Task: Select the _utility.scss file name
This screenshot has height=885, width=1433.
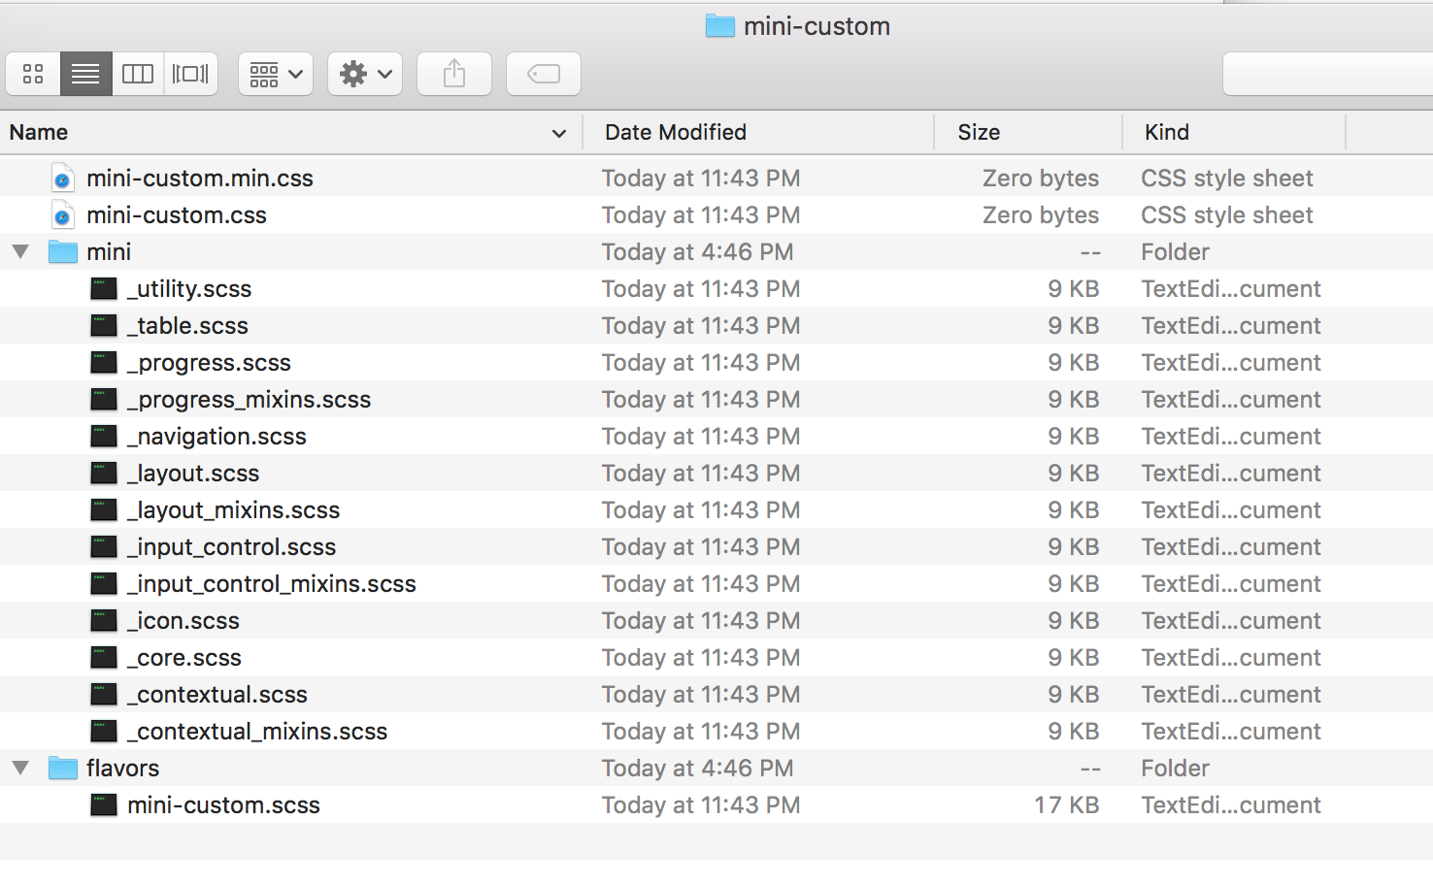Action: (x=189, y=289)
